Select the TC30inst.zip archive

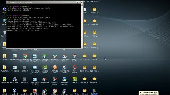point(95,45)
